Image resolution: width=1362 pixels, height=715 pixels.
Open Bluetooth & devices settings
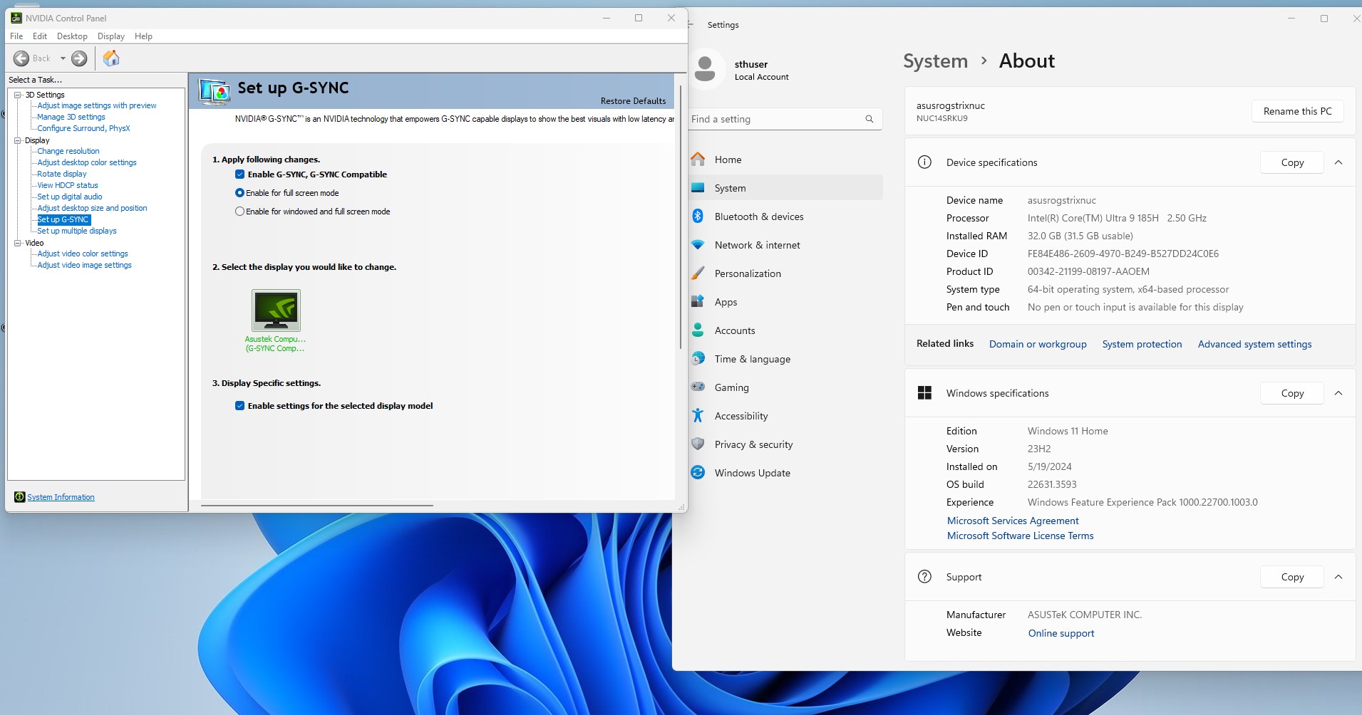pos(758,216)
